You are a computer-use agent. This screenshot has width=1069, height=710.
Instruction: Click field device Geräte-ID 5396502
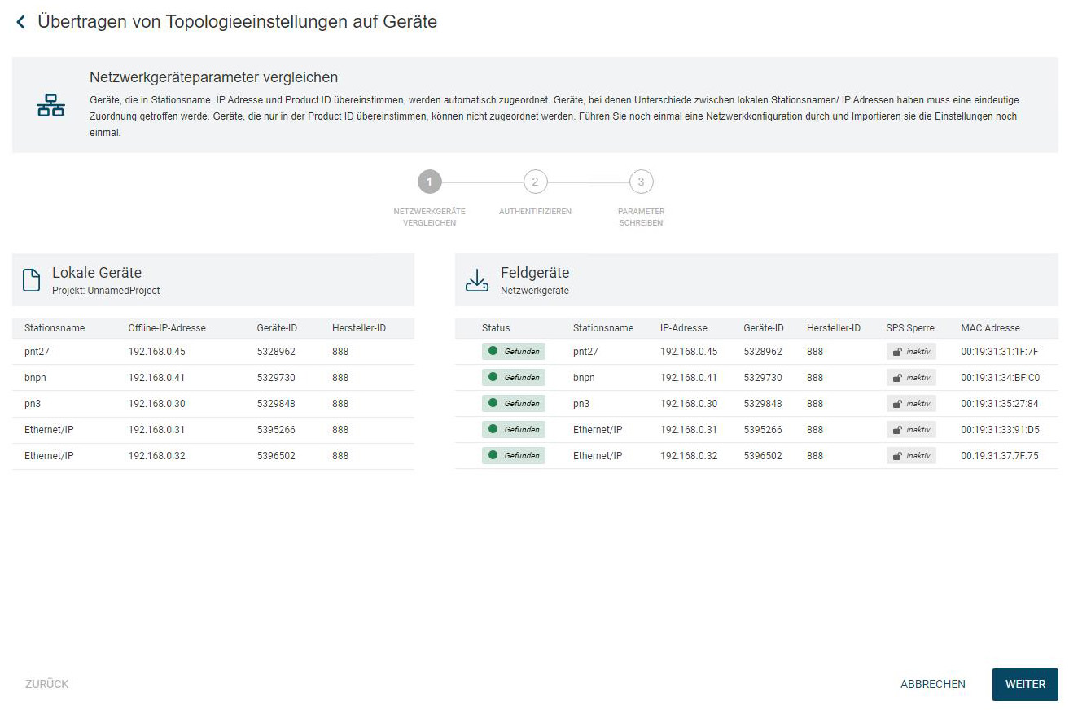click(x=763, y=456)
